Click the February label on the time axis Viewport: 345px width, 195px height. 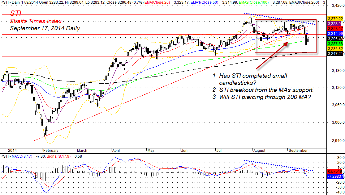click(51, 151)
